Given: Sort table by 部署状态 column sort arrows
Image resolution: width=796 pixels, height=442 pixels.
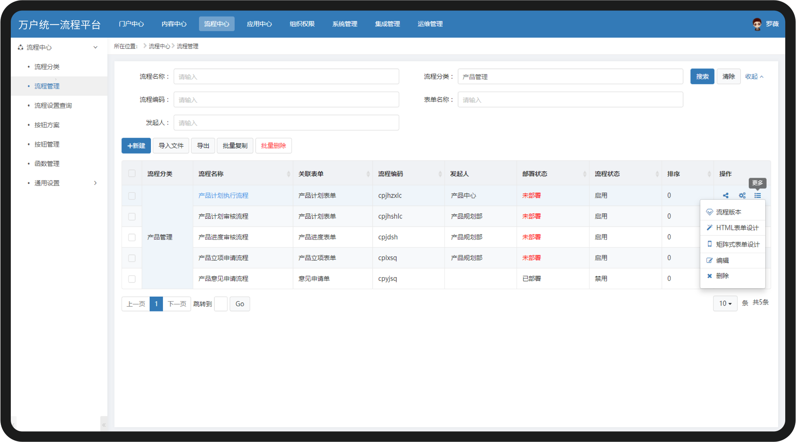Looking at the screenshot, I should click(585, 174).
